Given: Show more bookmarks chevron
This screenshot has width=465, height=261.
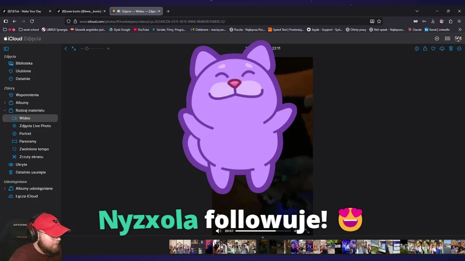Looking at the screenshot, I should [x=460, y=30].
